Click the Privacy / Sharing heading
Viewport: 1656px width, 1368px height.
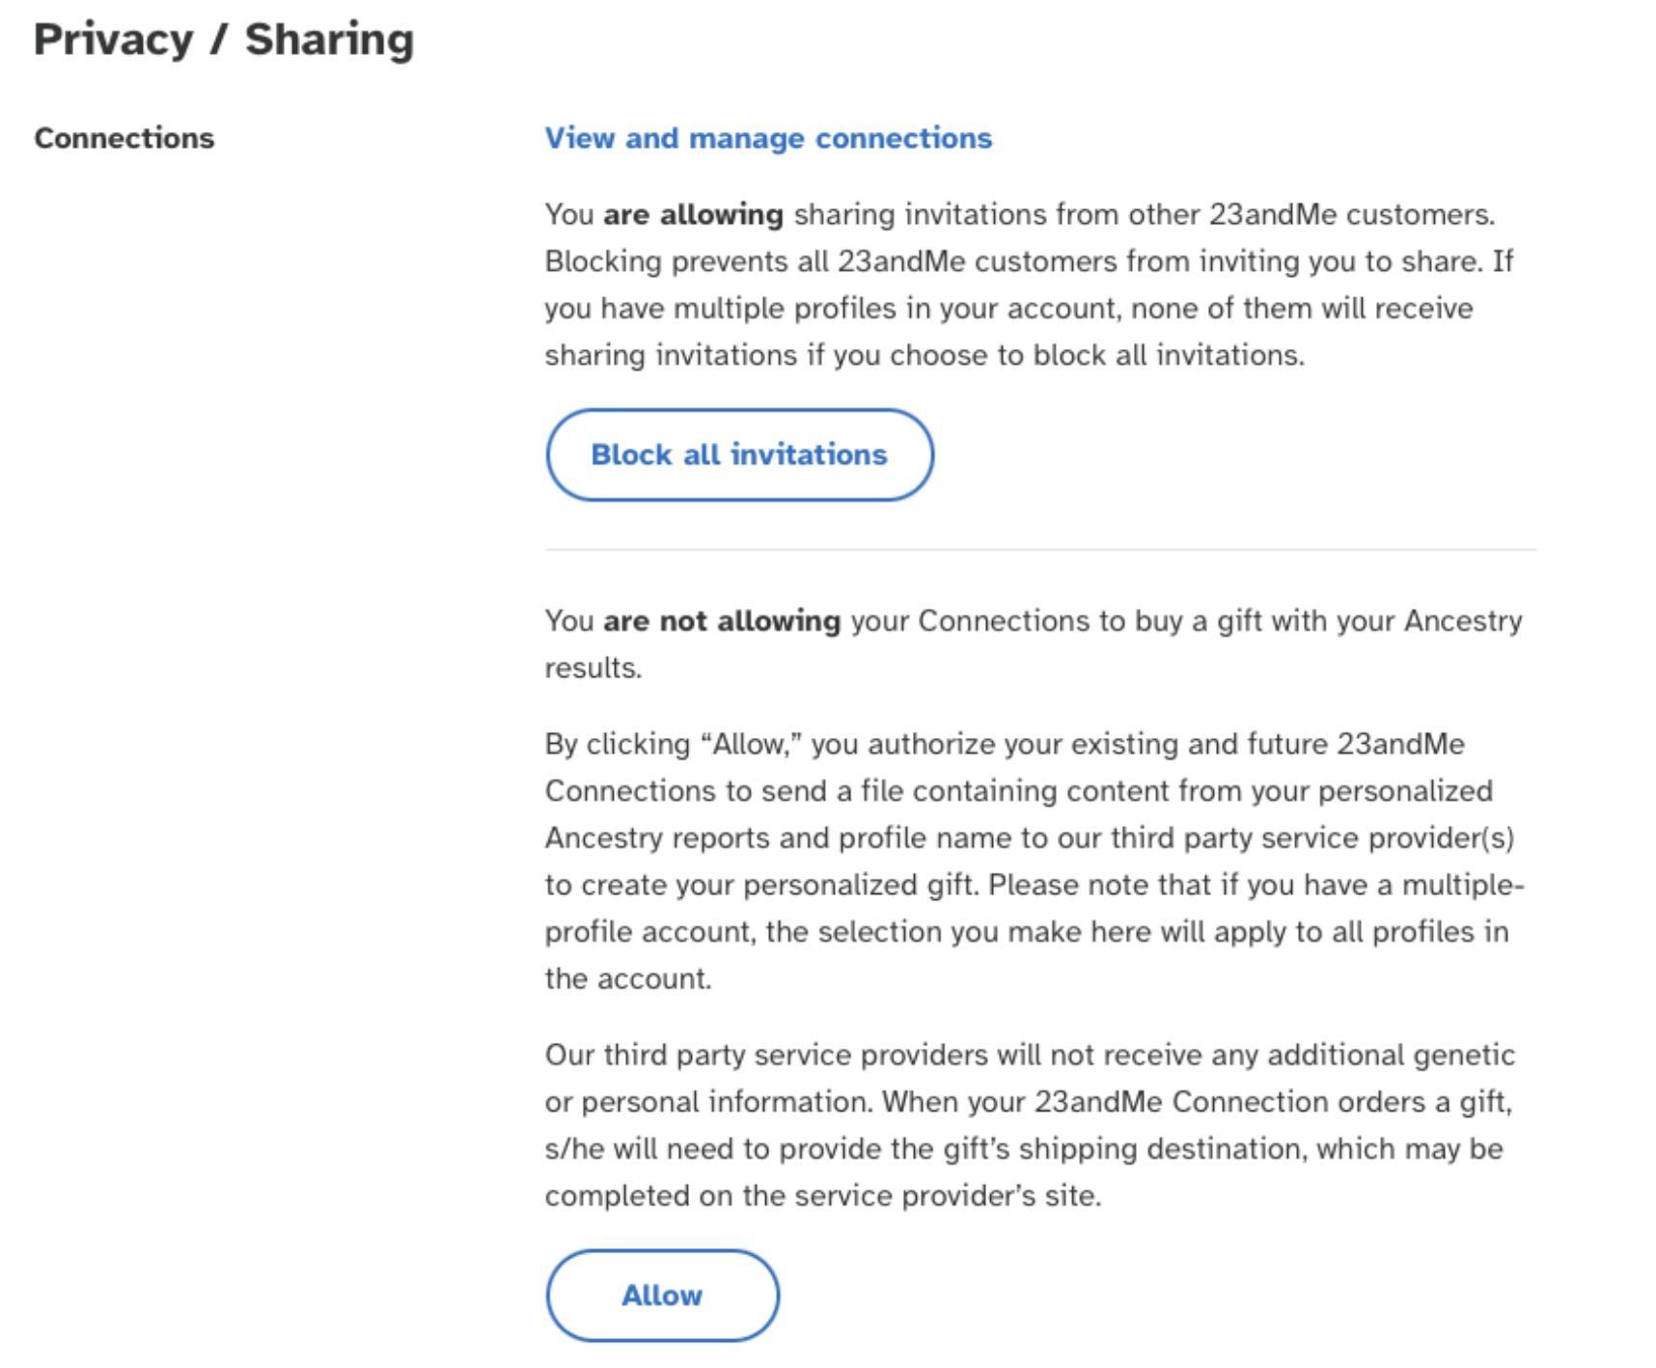coord(224,40)
